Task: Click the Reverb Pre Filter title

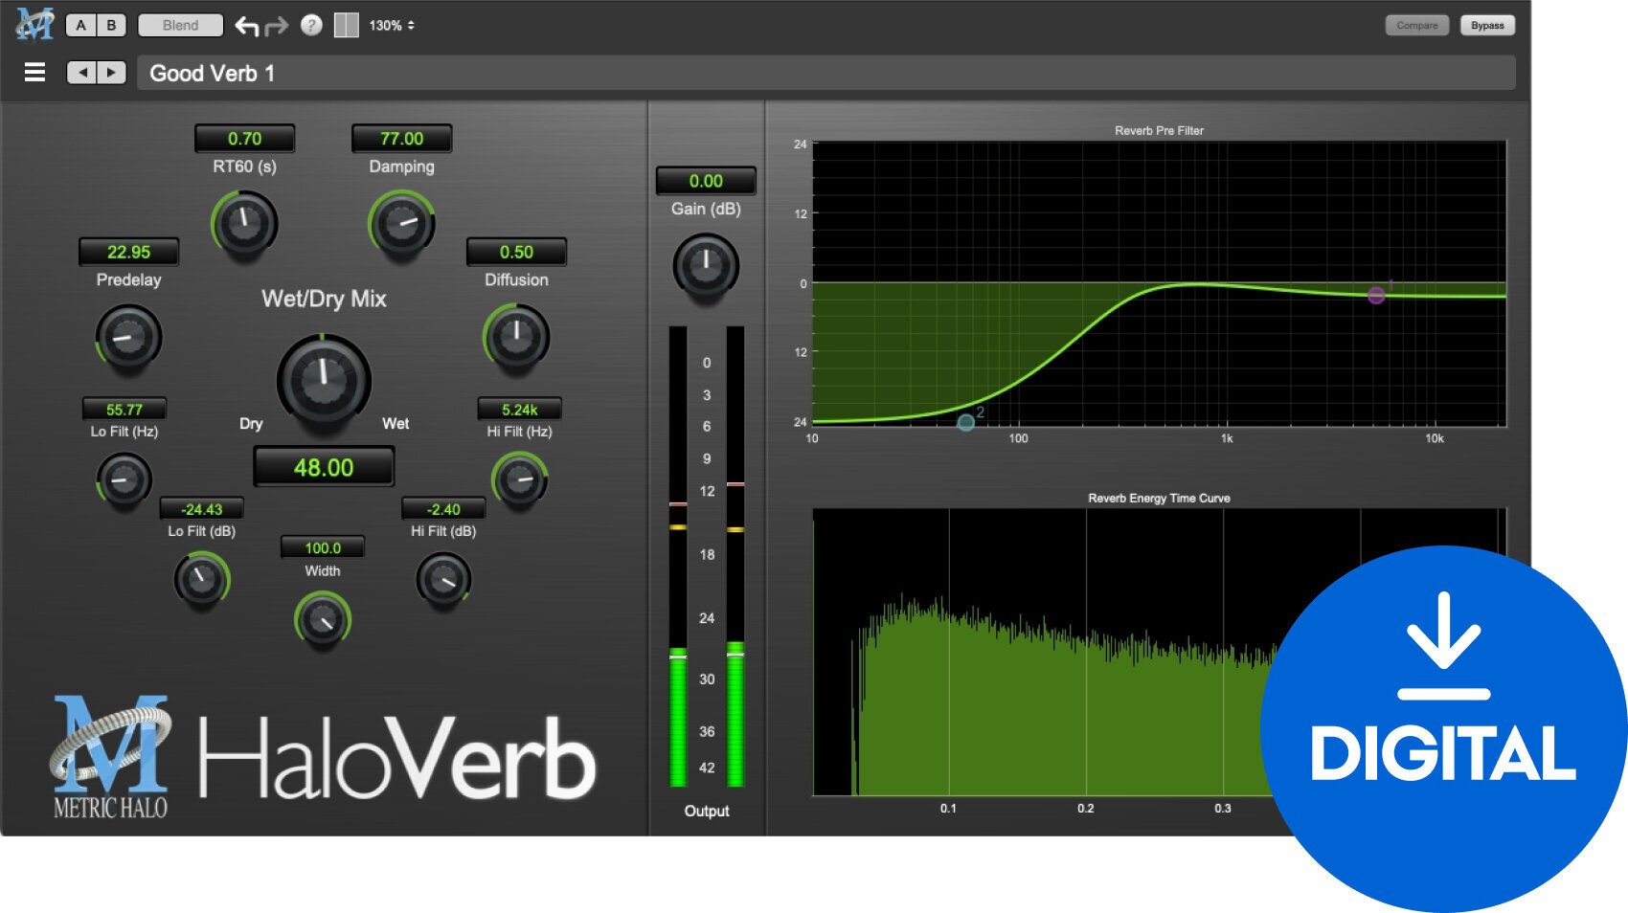Action: (1159, 130)
